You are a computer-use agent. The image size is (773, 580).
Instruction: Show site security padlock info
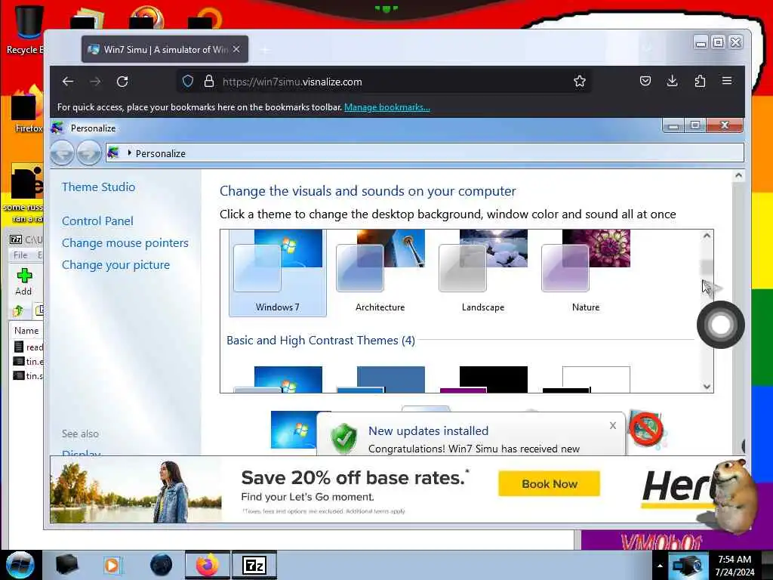point(209,82)
